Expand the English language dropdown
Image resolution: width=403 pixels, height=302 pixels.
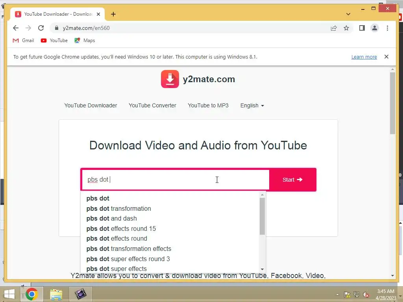tap(252, 105)
